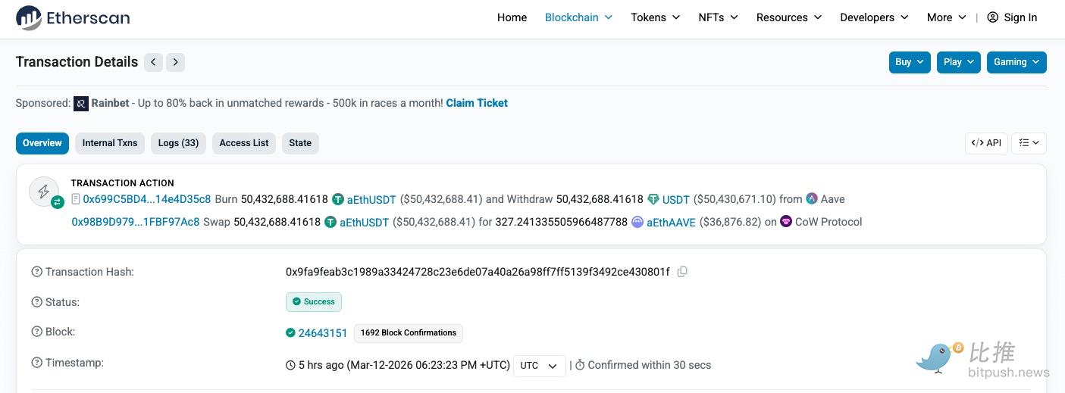Click the Claim Ticket link
The image size is (1065, 393).
click(477, 103)
